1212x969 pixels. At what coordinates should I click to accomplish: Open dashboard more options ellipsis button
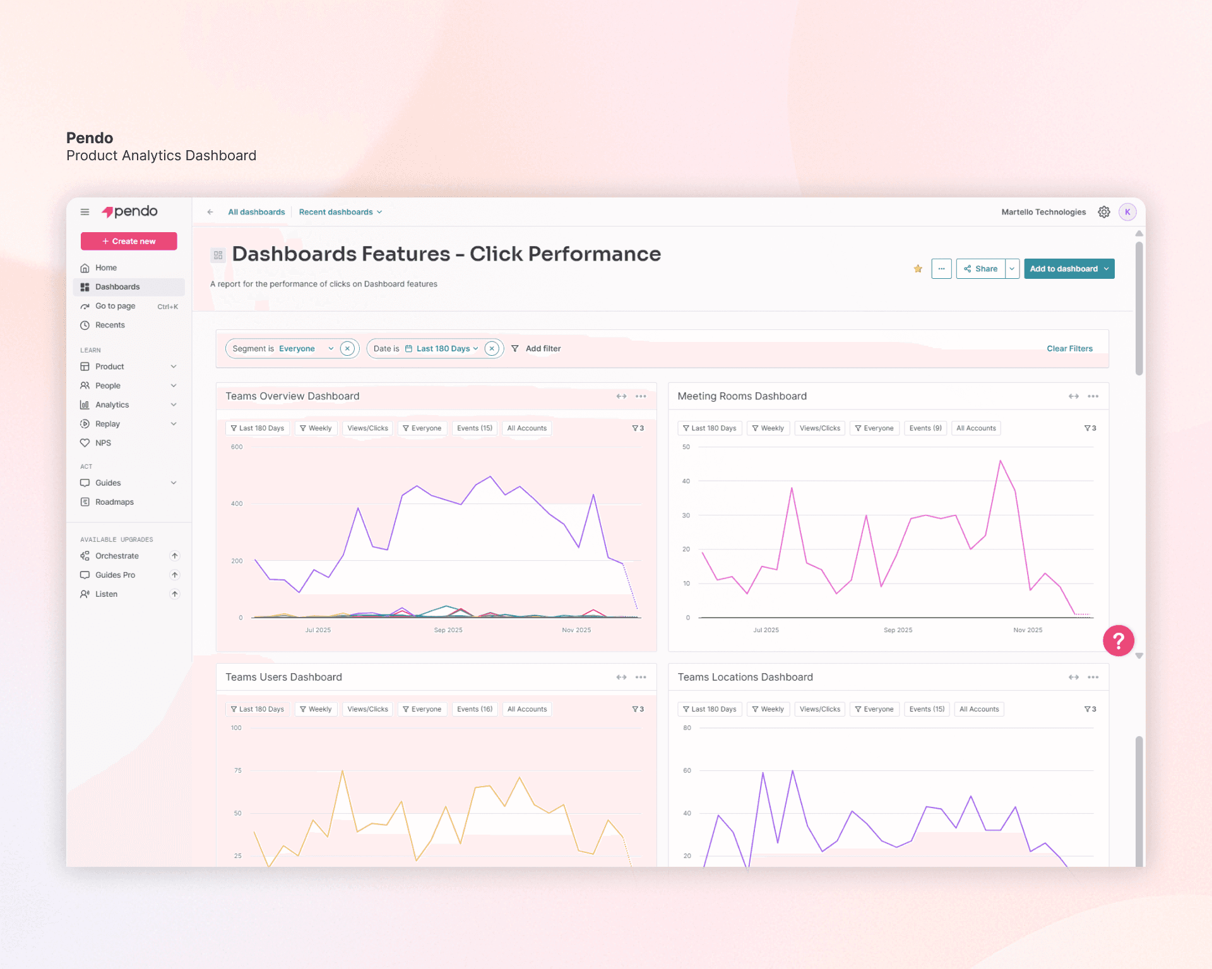pos(941,269)
